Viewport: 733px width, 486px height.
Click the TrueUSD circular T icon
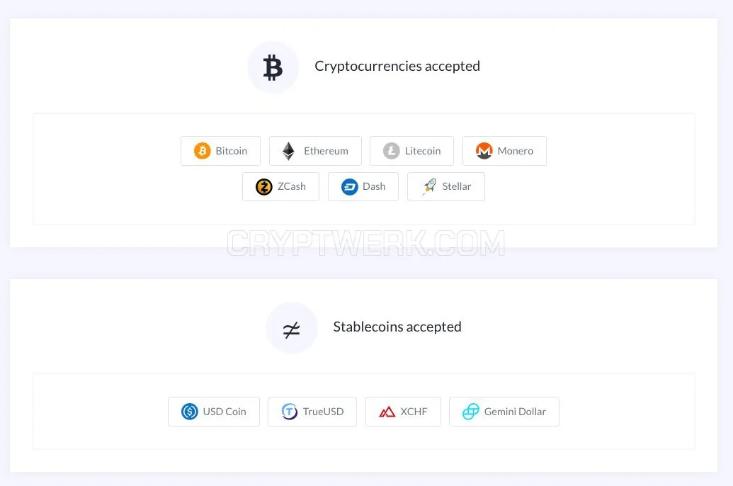pyautogui.click(x=290, y=412)
